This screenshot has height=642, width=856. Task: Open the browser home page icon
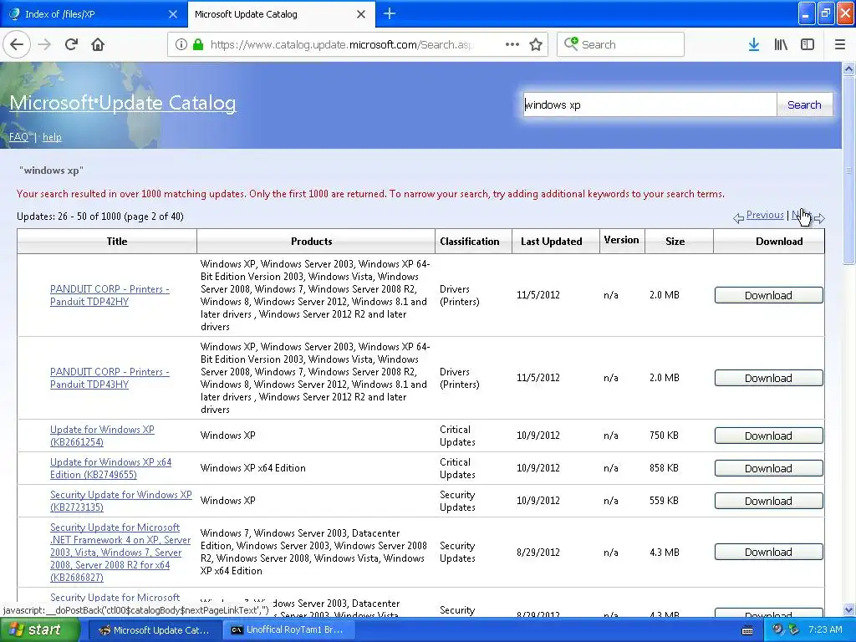click(x=98, y=45)
